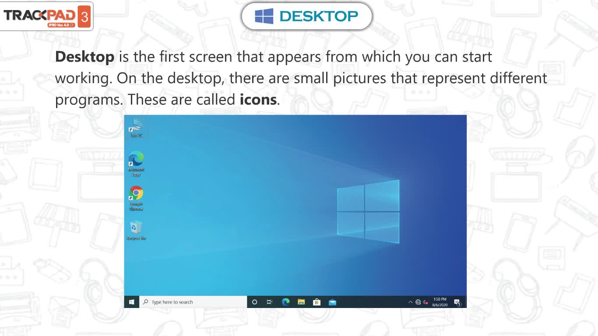The height and width of the screenshot is (336, 598).
Task: Click the muted volume speaker icon
Action: click(425, 302)
